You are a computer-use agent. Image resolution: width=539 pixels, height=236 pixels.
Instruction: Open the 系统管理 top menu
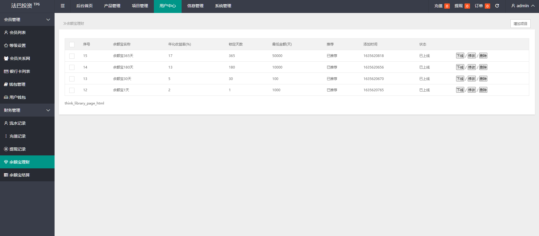pyautogui.click(x=223, y=6)
